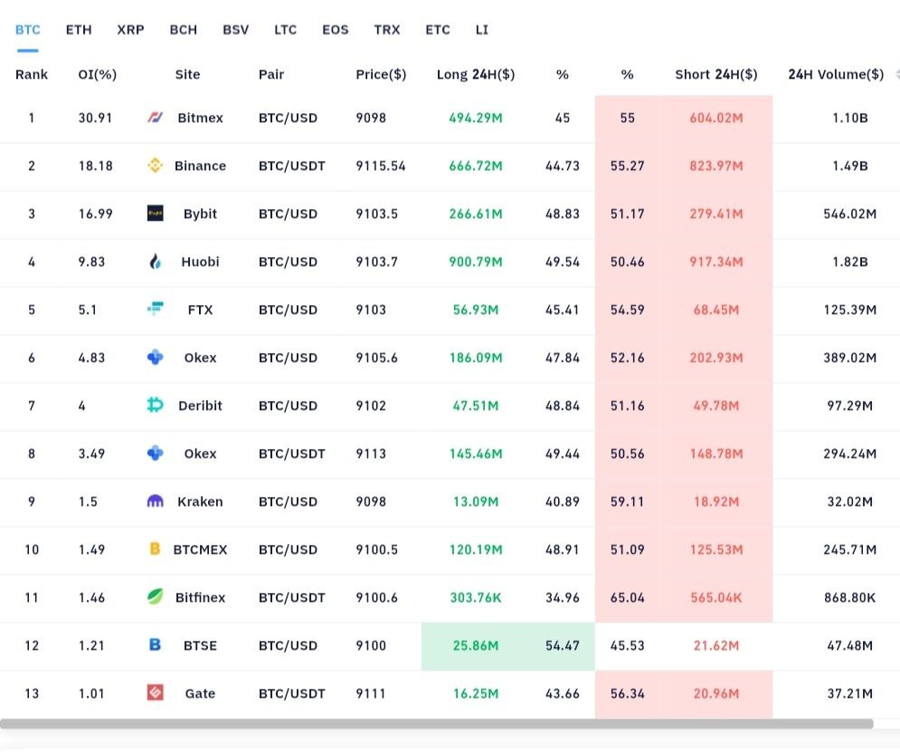Image resolution: width=900 pixels, height=754 pixels.
Task: Sort by the Price($) column header
Action: pyautogui.click(x=381, y=74)
